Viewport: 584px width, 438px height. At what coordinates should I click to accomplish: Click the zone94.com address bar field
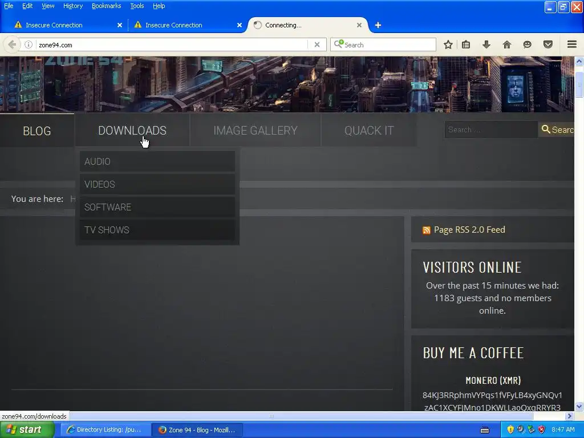(x=171, y=44)
